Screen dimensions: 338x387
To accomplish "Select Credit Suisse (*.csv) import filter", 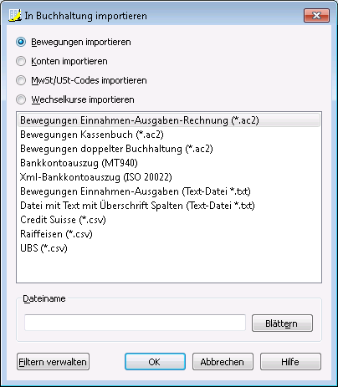I will [x=169, y=220].
